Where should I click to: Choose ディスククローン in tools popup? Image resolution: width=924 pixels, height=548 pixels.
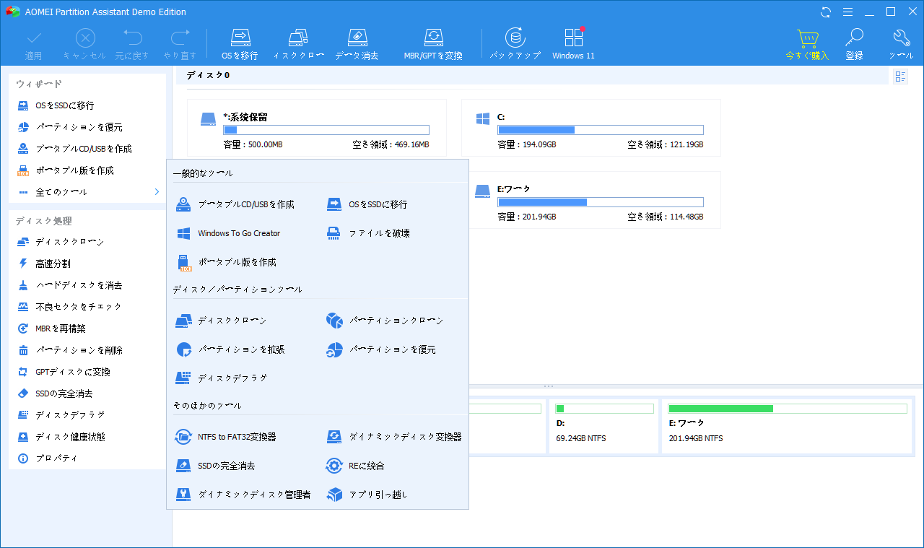[222, 320]
